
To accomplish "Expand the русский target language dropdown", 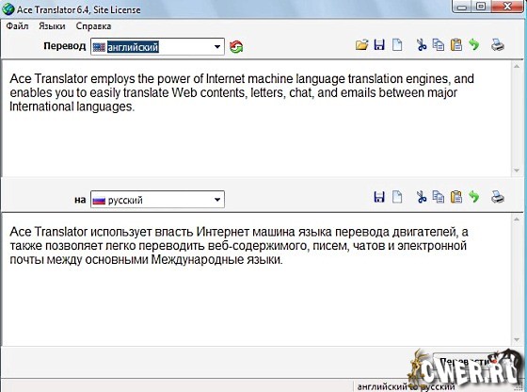I will [x=217, y=200].
